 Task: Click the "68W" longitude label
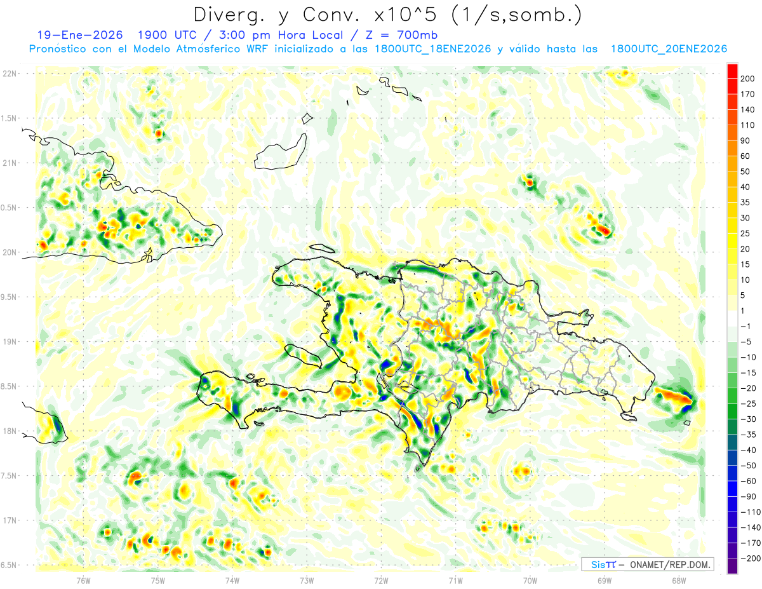[679, 580]
